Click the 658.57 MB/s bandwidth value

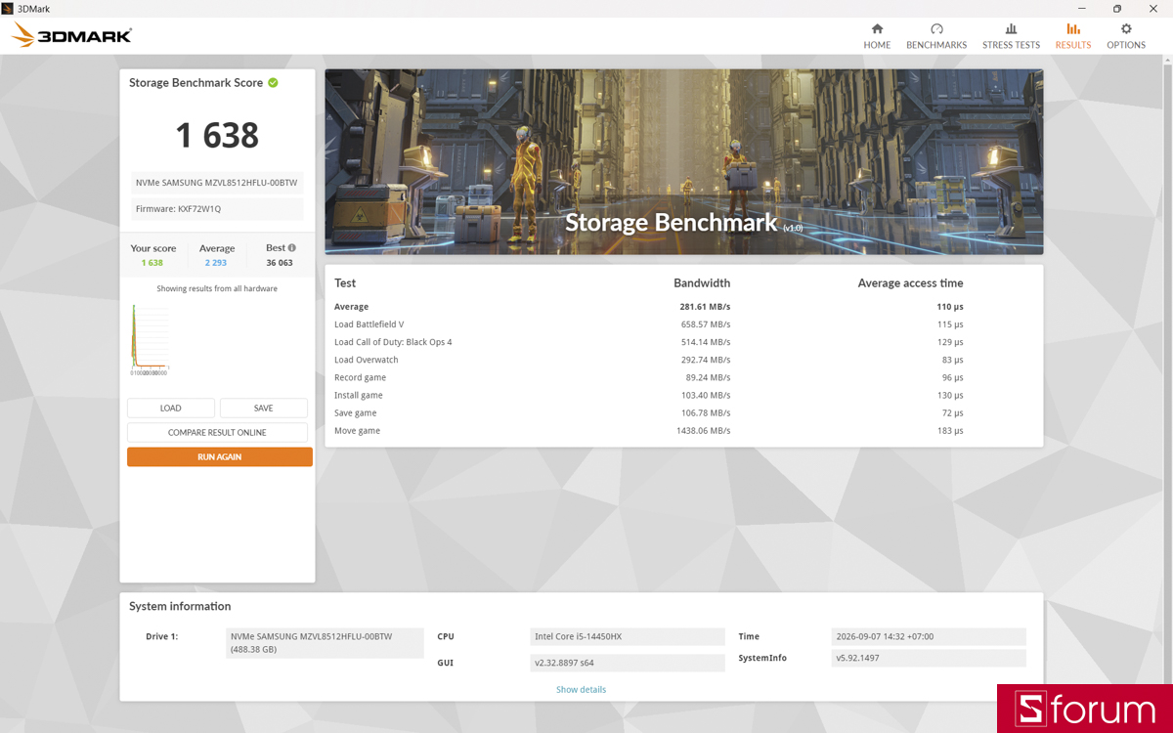706,324
